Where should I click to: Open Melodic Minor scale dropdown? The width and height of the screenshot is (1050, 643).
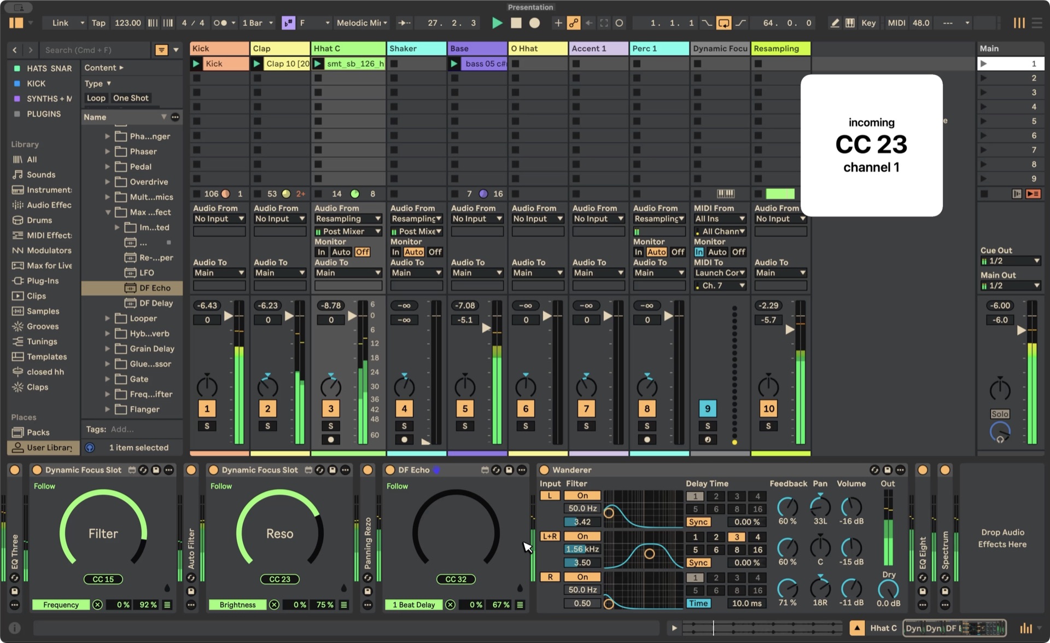tap(361, 23)
